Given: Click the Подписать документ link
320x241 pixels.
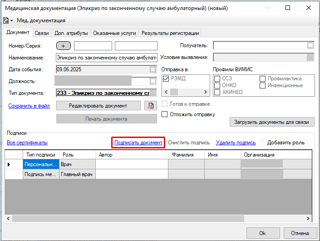Looking at the screenshot, I should pyautogui.click(x=138, y=143).
